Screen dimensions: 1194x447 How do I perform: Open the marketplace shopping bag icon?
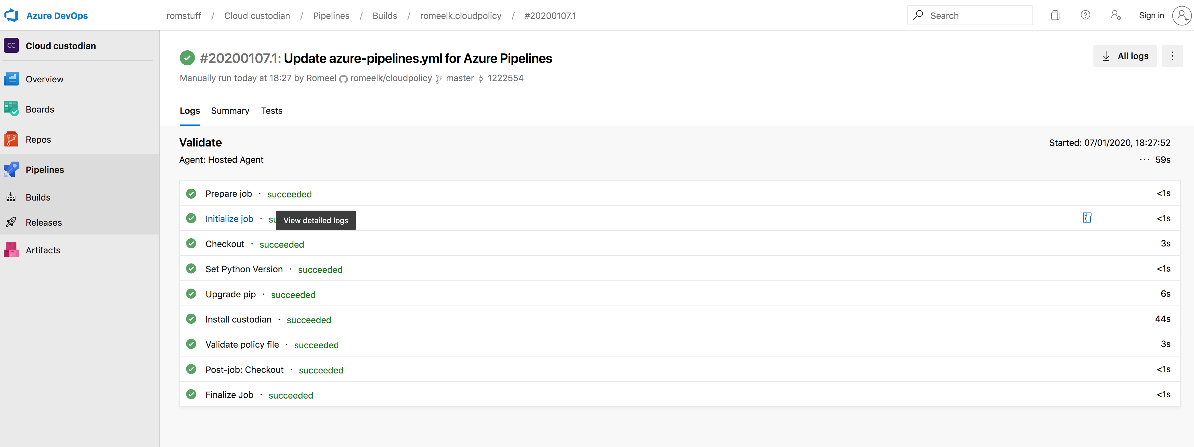1055,15
